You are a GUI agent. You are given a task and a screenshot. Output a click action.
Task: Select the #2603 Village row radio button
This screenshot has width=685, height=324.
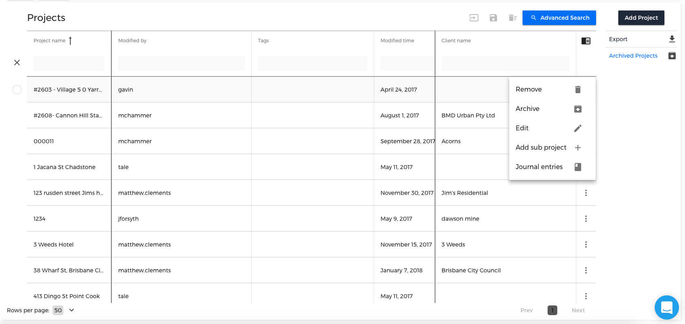[x=17, y=90]
